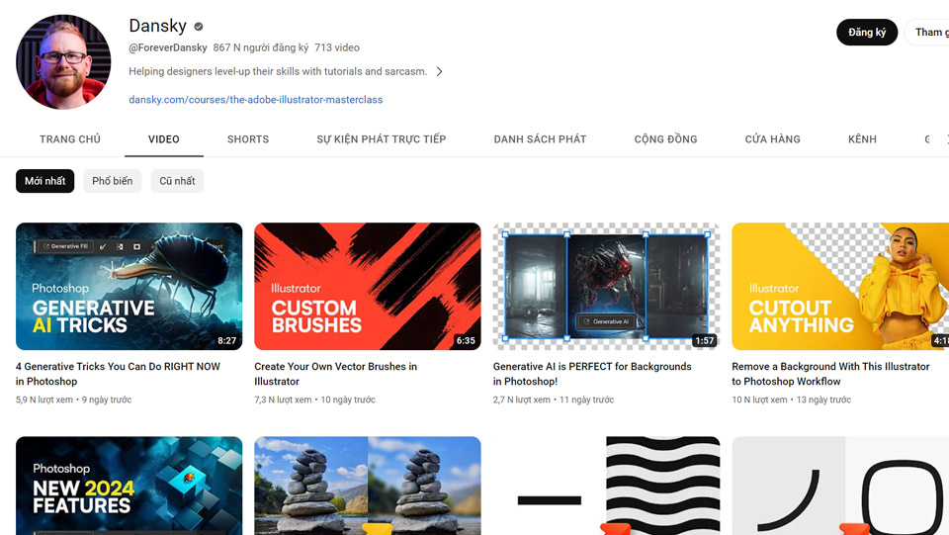Click the Dansky channel profile avatar
Screen dimensions: 949x535
pyautogui.click(x=63, y=61)
